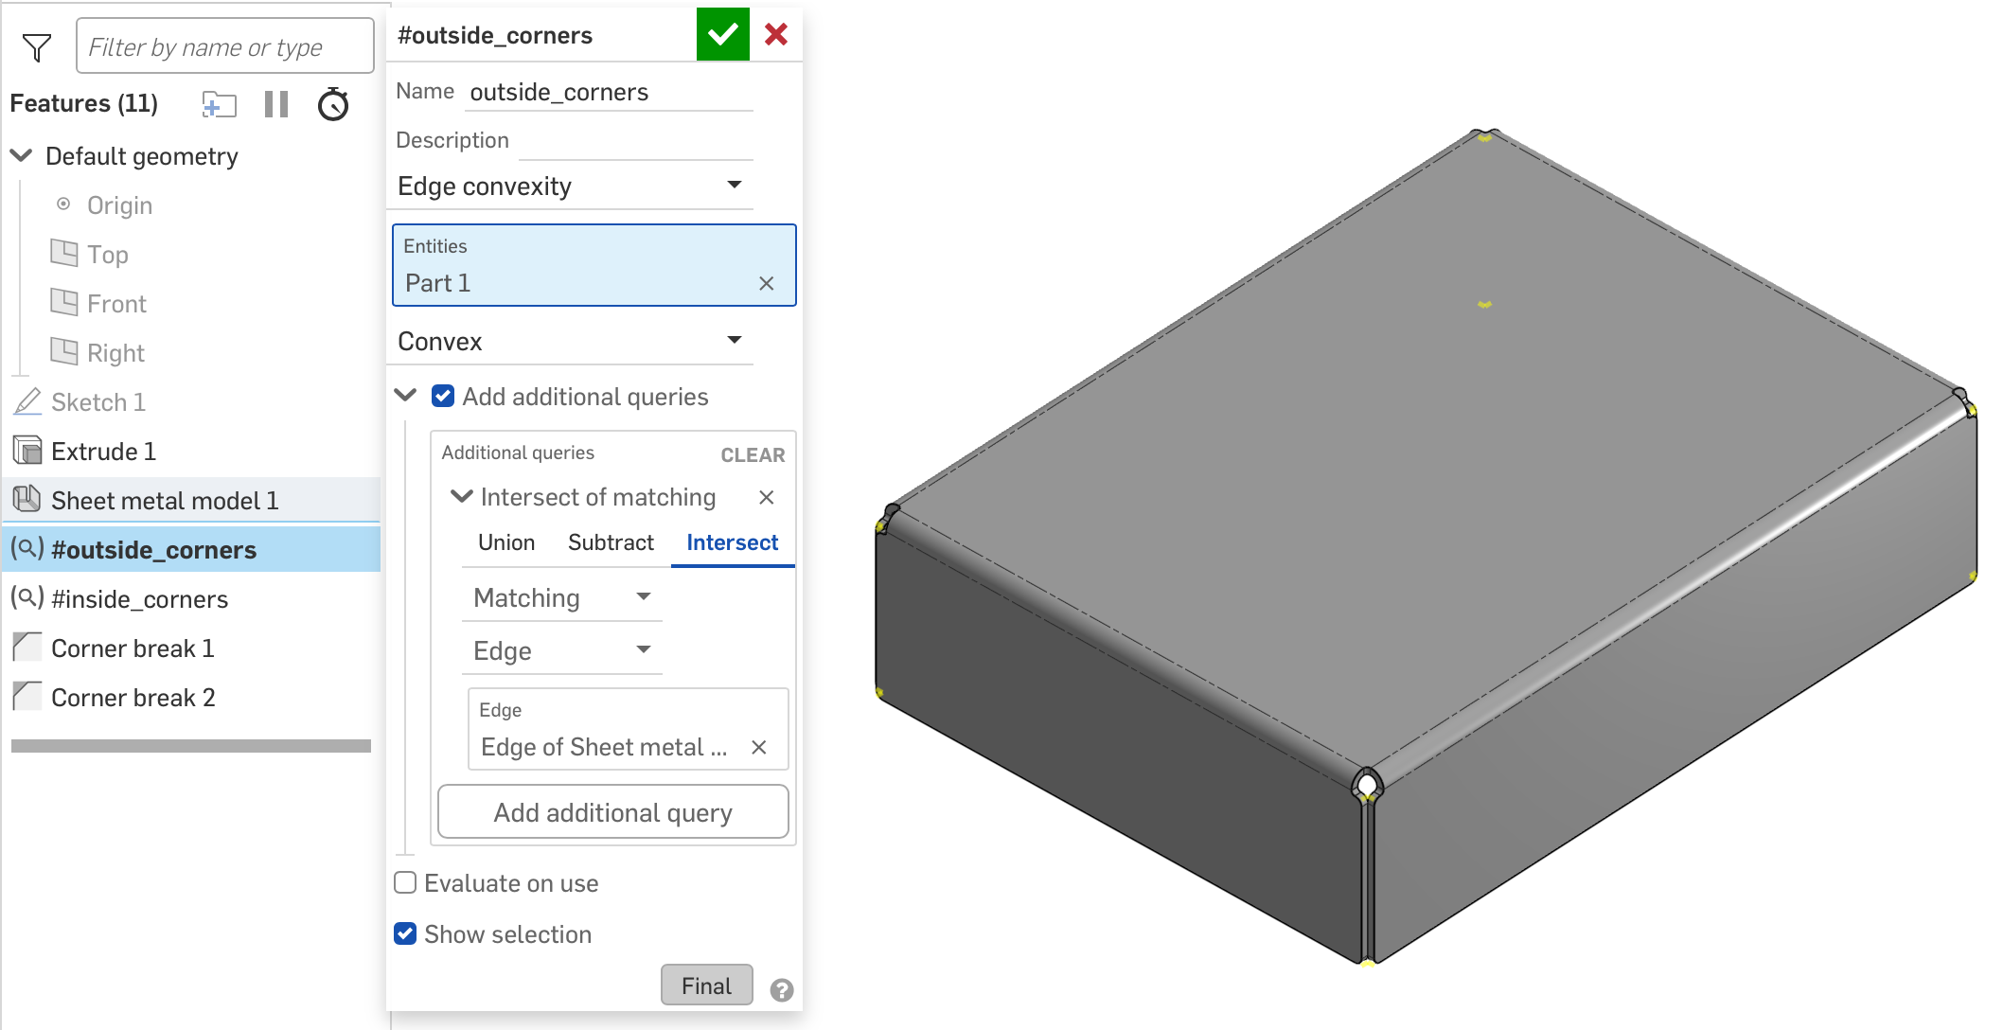Open the Matching dropdown

point(562,597)
